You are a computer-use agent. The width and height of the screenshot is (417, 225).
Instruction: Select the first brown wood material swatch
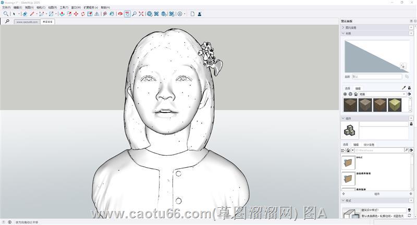pos(350,105)
